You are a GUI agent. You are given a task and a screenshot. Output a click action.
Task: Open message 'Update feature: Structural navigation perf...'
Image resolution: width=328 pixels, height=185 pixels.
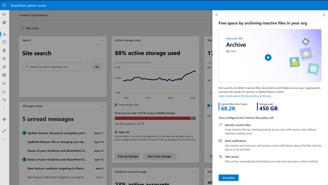[x=63, y=133]
